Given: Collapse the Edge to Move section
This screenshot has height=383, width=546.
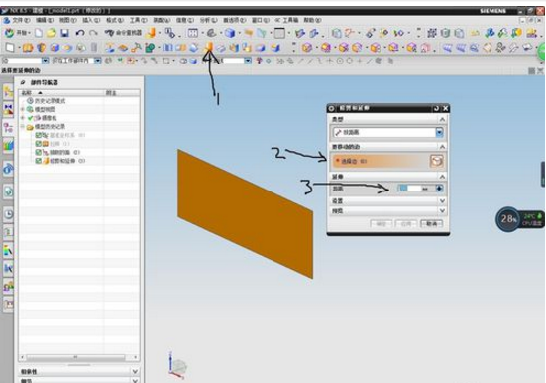Looking at the screenshot, I should tap(442, 147).
